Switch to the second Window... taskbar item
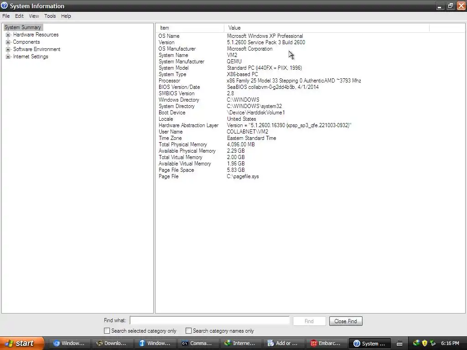 pyautogui.click(x=155, y=344)
